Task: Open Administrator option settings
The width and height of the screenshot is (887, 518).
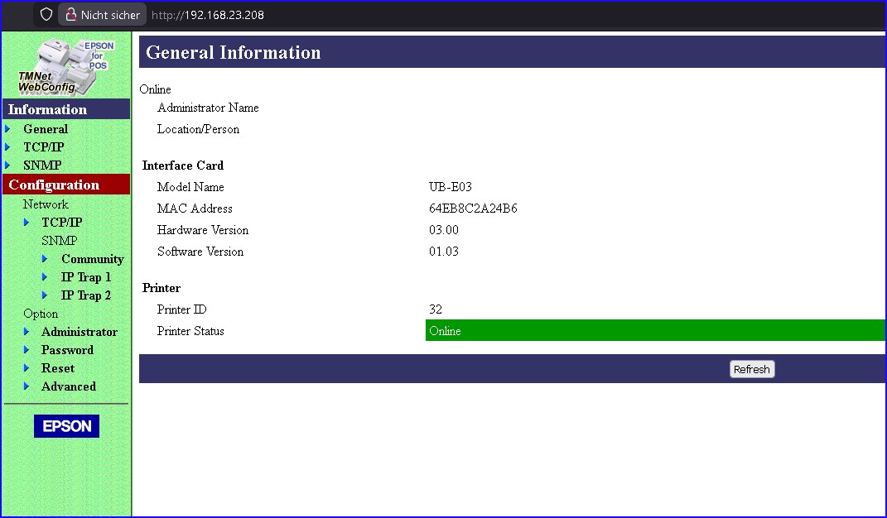Action: [x=80, y=332]
